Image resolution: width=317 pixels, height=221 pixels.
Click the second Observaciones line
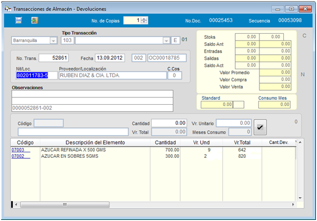(x=92, y=101)
